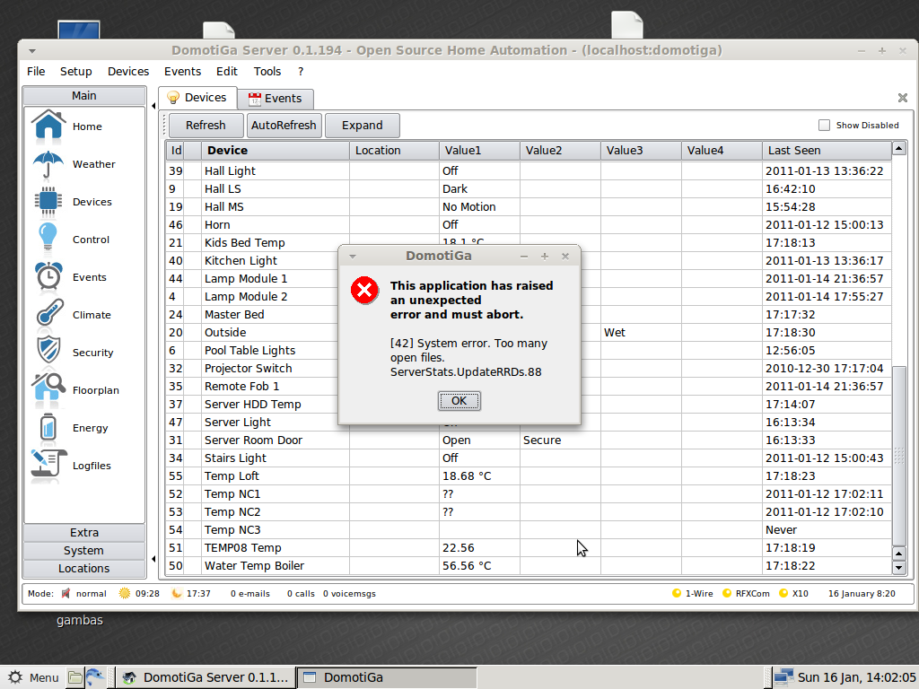
Task: Click the Refresh button
Action: click(206, 126)
